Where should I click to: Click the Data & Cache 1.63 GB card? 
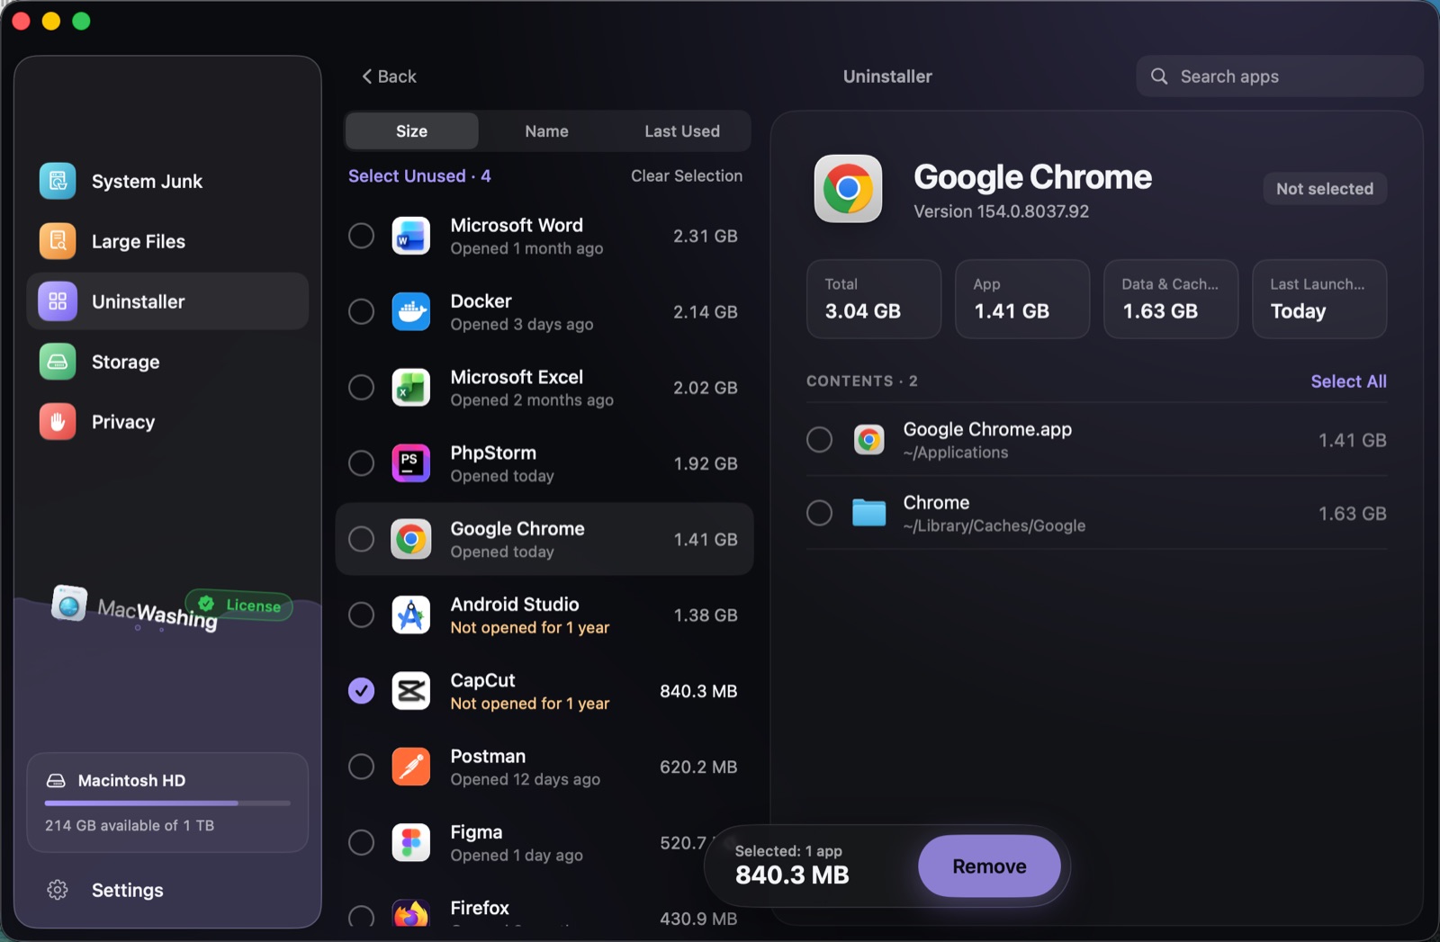(x=1171, y=300)
